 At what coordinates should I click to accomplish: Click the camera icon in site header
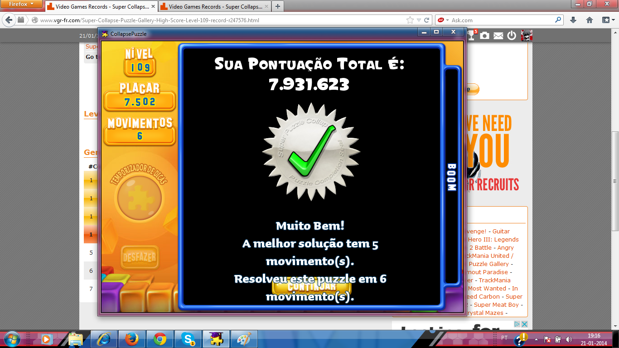pos(485,35)
